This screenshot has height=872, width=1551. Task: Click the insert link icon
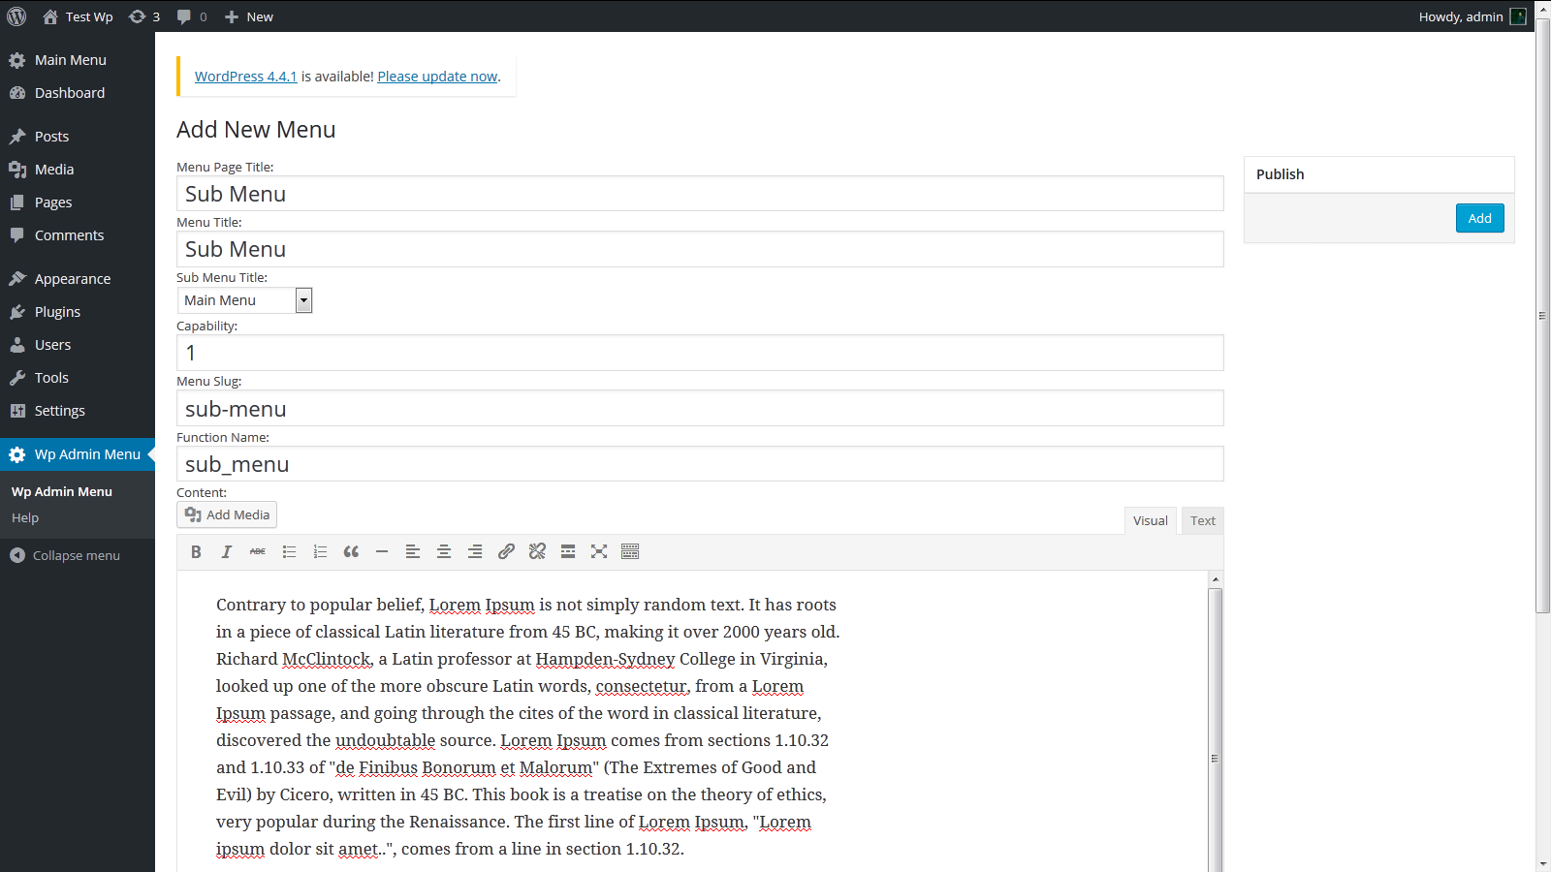506,551
